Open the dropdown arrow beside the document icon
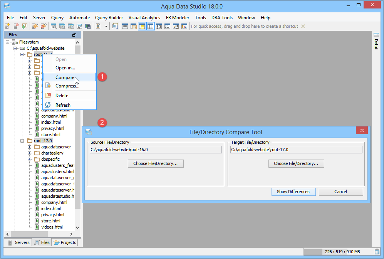Screen dimensions: 384x259 click(106, 26)
